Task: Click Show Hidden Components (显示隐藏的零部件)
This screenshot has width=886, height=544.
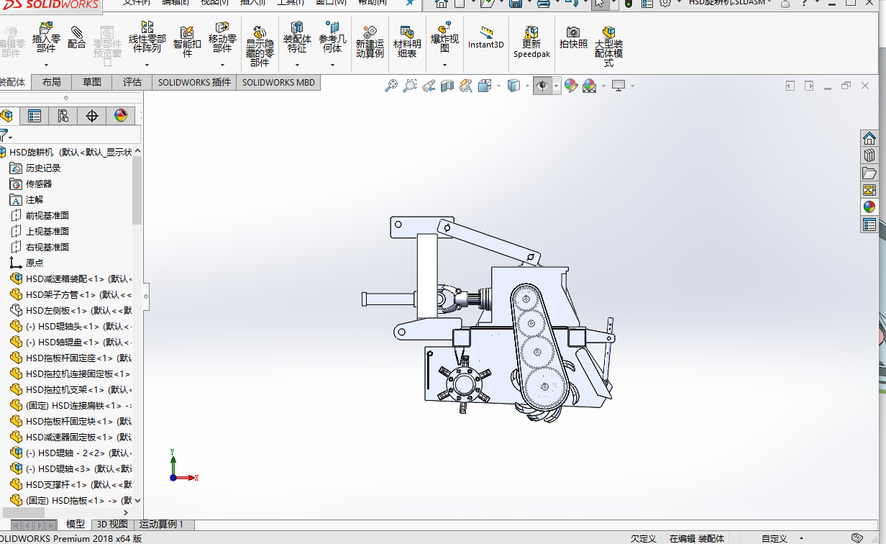Action: (260, 45)
